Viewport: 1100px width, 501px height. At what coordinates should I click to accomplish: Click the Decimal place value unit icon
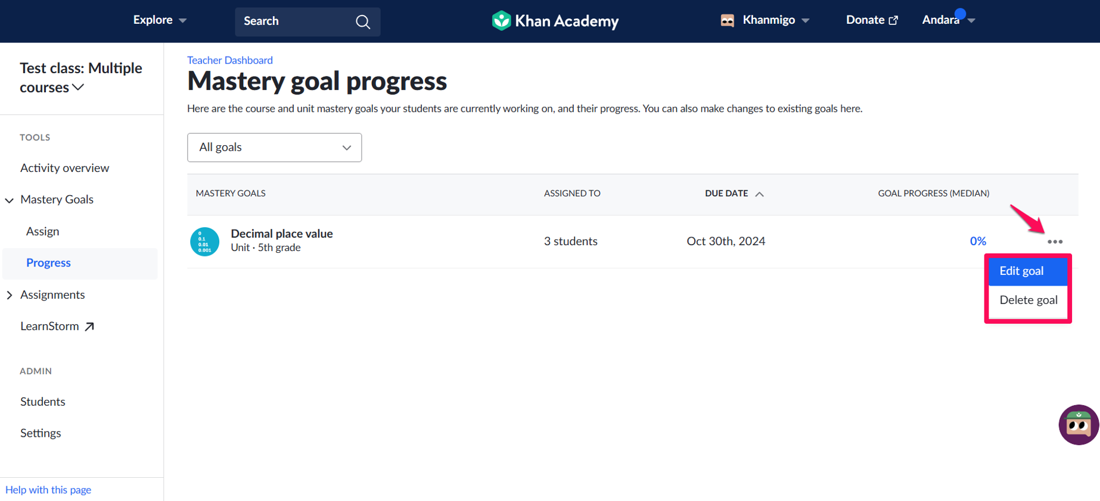click(x=204, y=242)
